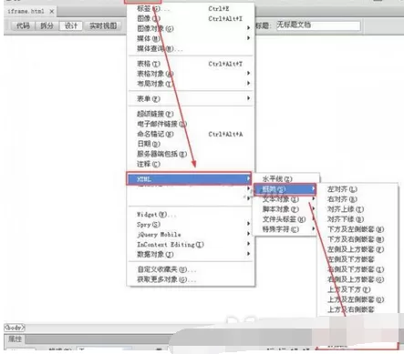Open the 属性 (Properties) panel tab
404x354 pixels.
pos(15,339)
